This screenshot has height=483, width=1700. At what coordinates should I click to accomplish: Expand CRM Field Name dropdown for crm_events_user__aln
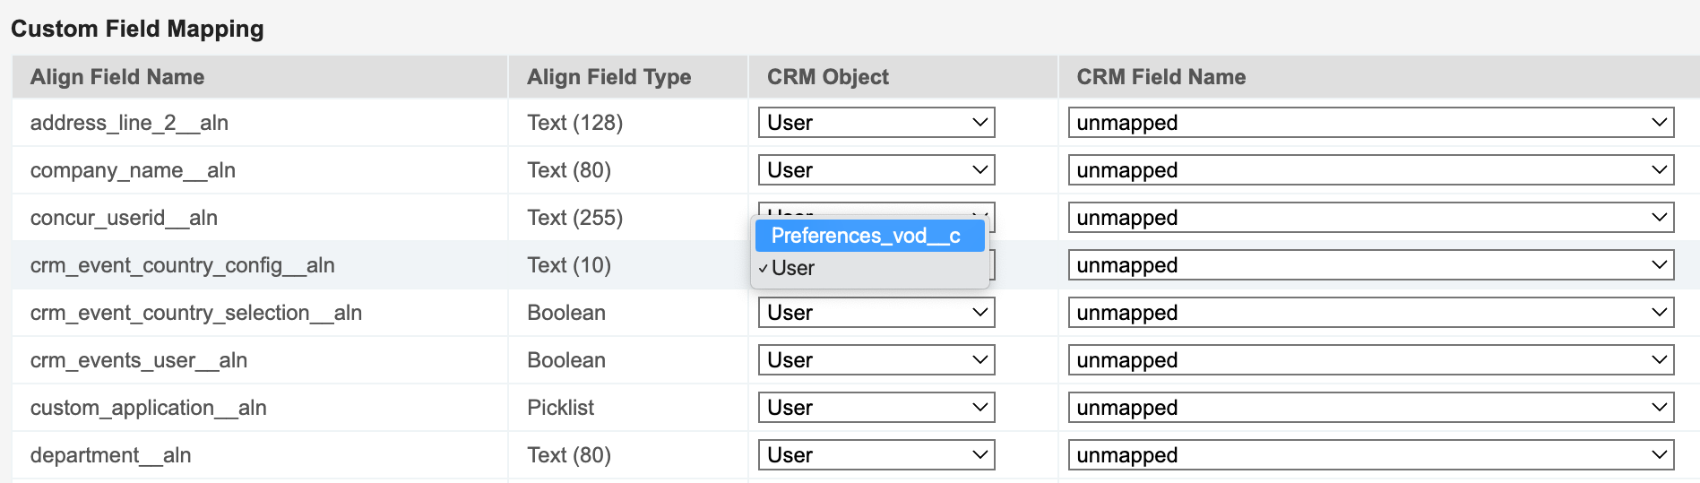point(1370,360)
